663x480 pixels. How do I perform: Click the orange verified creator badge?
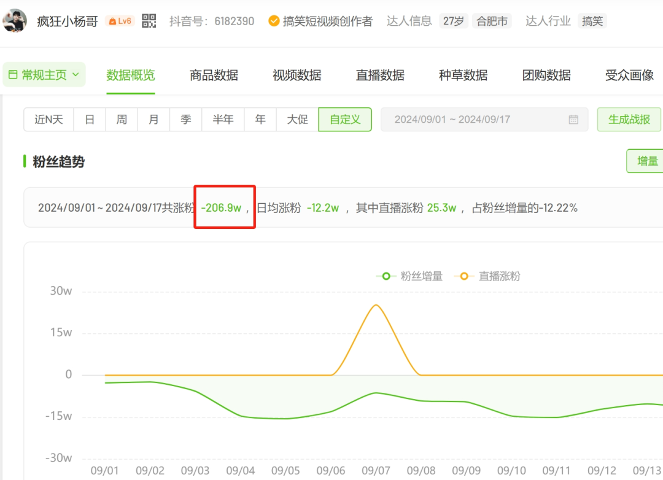(274, 21)
